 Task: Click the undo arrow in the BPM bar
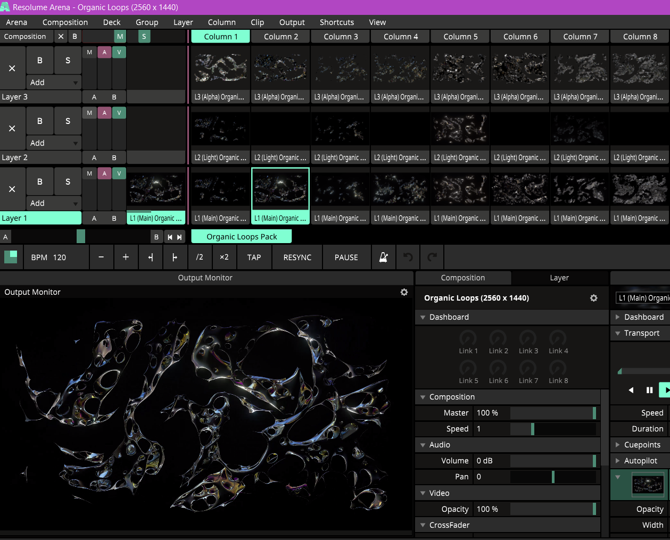point(408,257)
